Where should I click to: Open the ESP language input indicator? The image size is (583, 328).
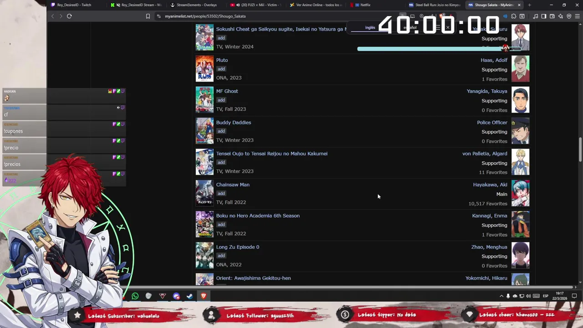545,296
